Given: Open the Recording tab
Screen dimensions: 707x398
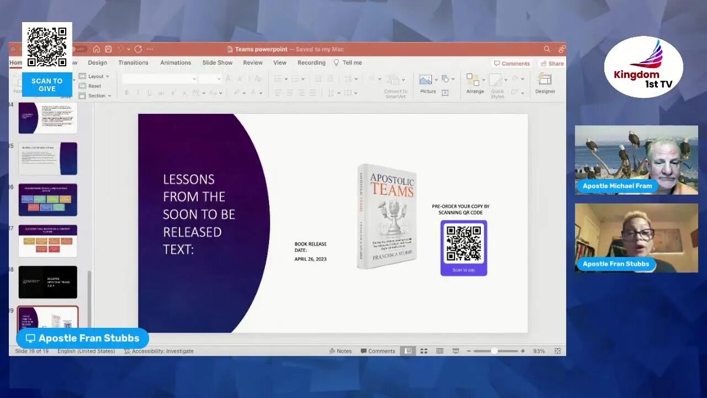Looking at the screenshot, I should [x=312, y=63].
